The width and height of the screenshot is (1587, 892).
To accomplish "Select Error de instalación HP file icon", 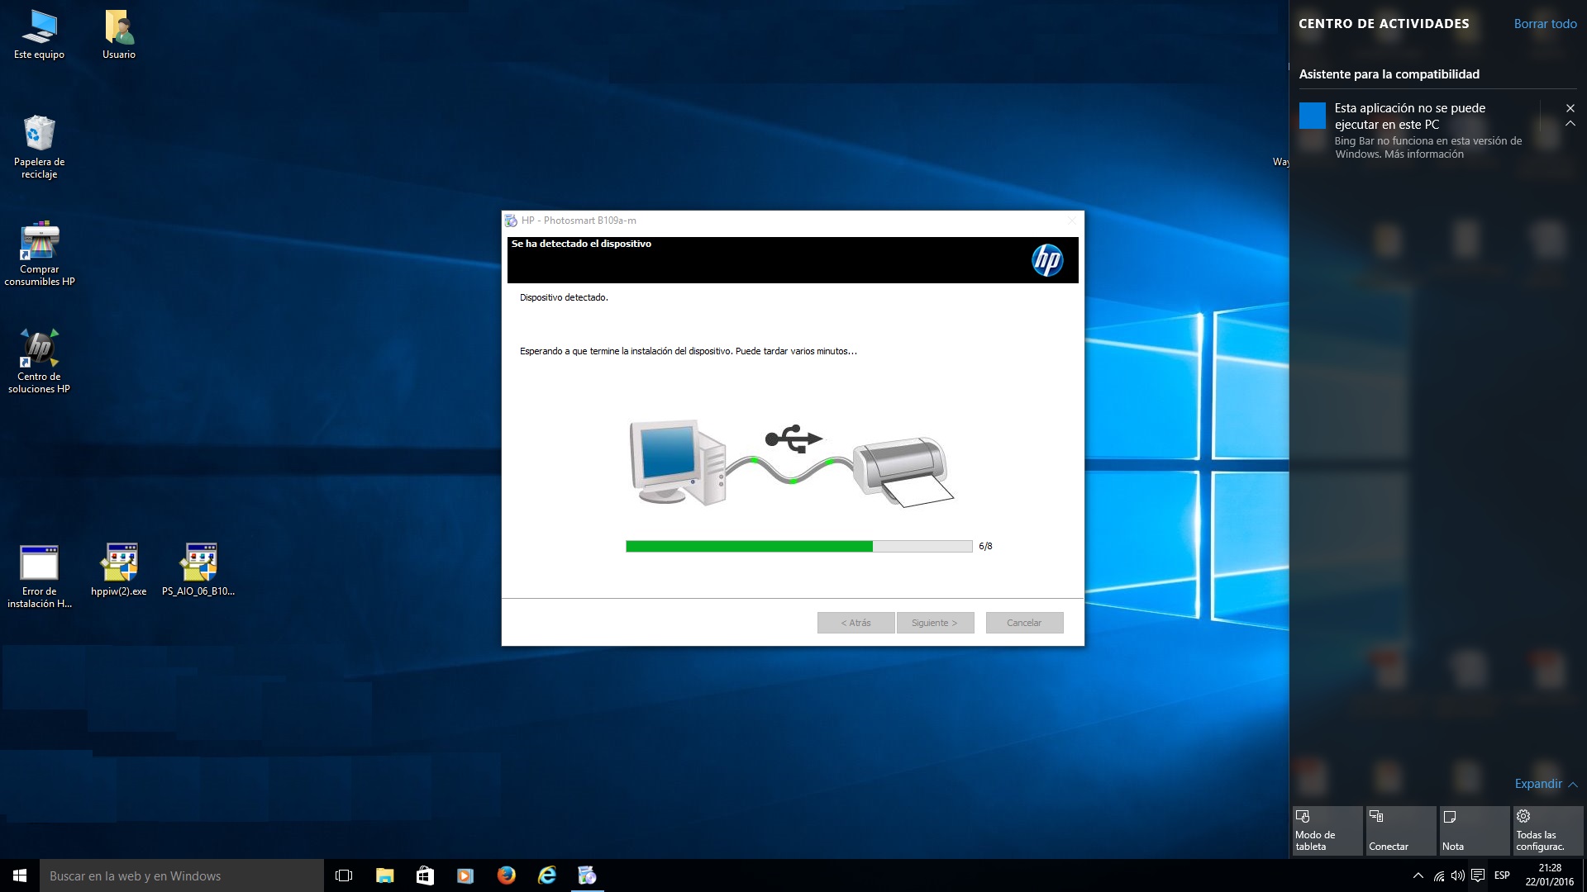I will [x=39, y=576].
